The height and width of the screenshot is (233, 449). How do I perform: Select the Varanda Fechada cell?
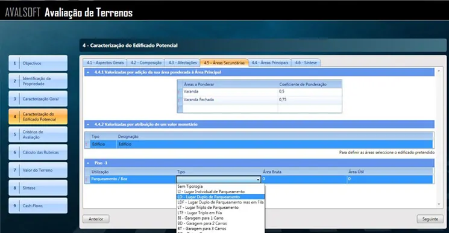[x=230, y=100]
